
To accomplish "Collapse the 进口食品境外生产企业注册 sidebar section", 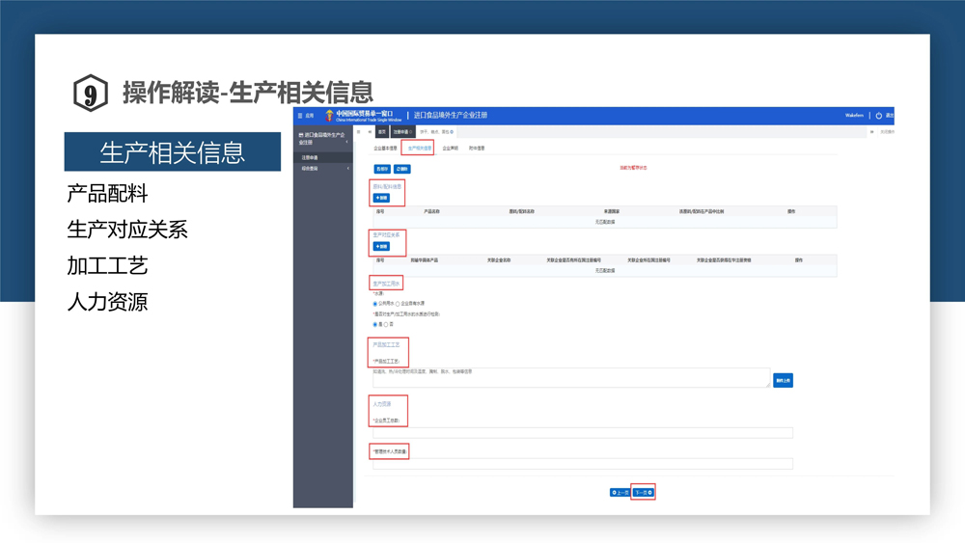I will click(346, 142).
